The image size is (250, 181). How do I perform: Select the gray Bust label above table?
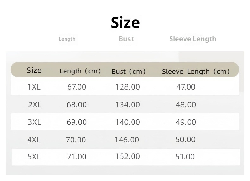[126, 39]
